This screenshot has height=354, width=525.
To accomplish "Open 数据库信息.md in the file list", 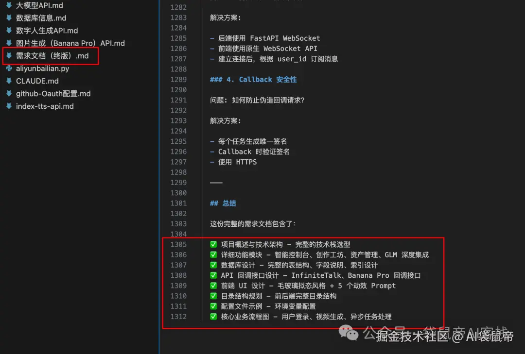I will 41,18.
